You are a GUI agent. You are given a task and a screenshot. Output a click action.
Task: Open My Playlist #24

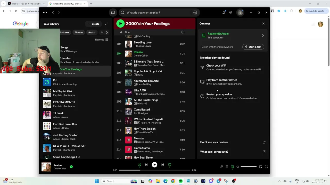click(x=76, y=93)
